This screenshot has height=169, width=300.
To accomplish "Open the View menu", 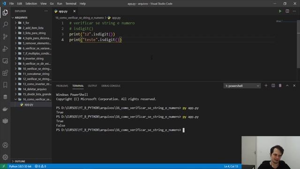I will 44,4.
